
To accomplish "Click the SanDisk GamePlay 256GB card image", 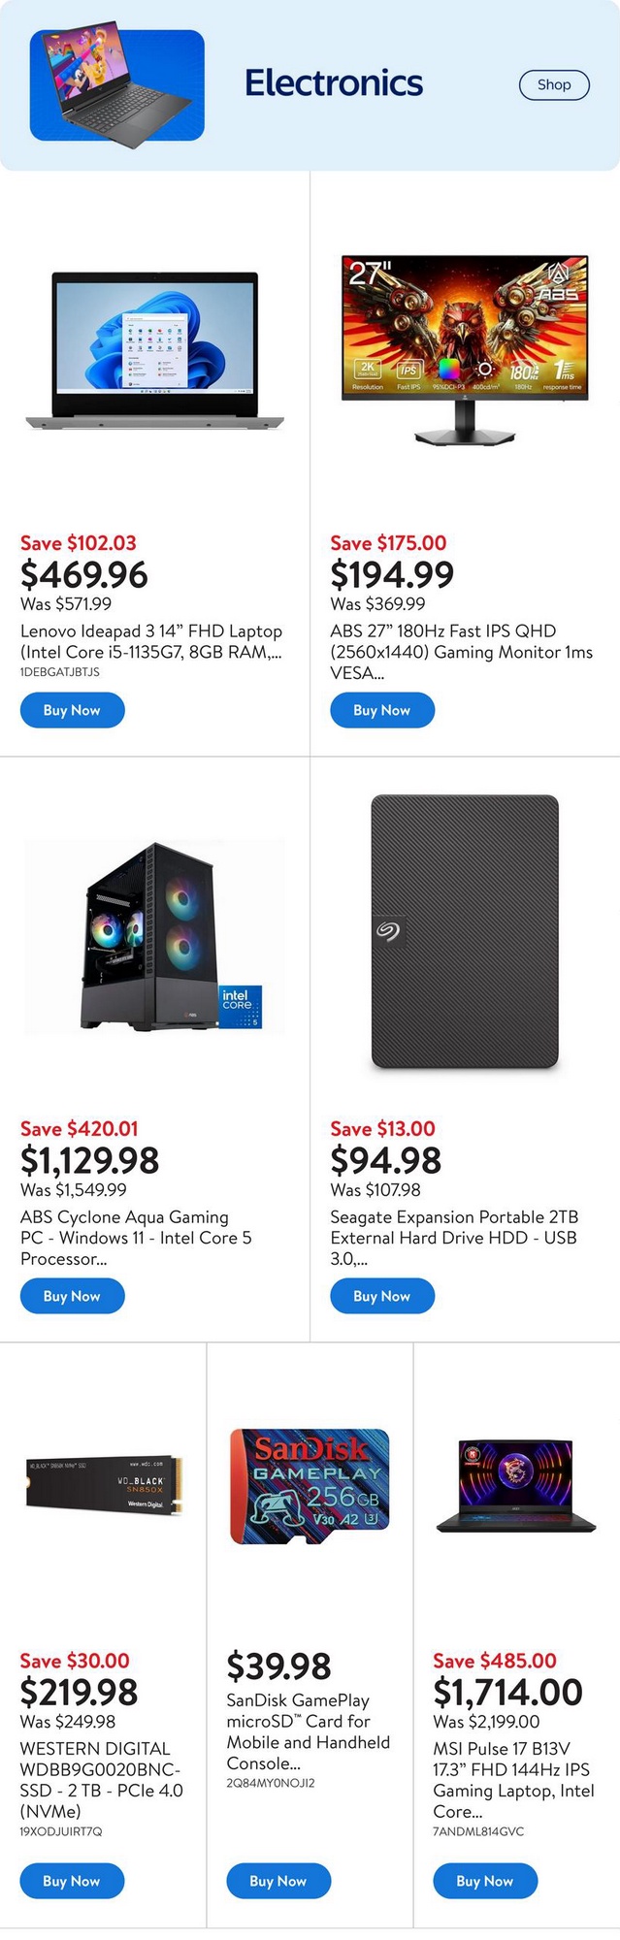I will click(310, 1486).
